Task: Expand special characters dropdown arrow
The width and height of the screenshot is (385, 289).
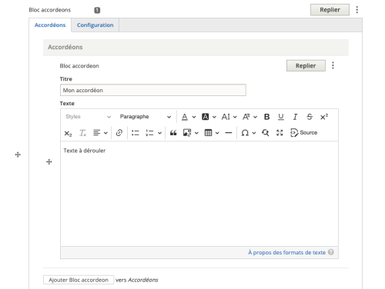Action: (x=254, y=133)
